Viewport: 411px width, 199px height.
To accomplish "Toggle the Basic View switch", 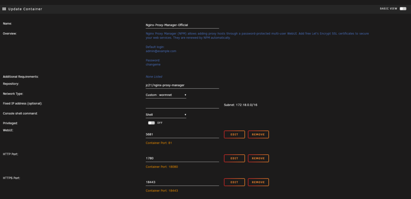I will click(403, 9).
